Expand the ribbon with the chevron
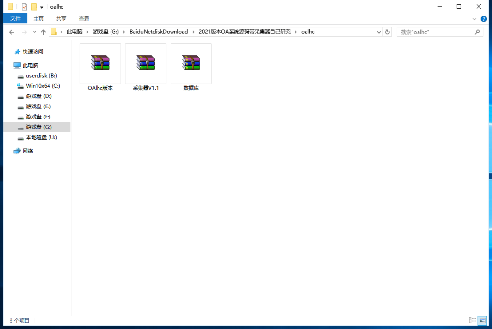492x329 pixels. coord(474,19)
